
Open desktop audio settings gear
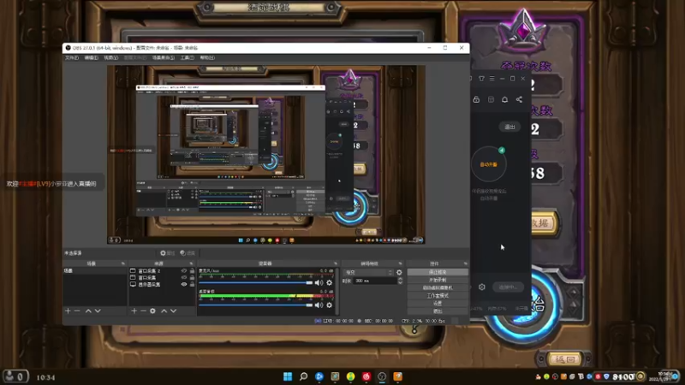(x=330, y=305)
